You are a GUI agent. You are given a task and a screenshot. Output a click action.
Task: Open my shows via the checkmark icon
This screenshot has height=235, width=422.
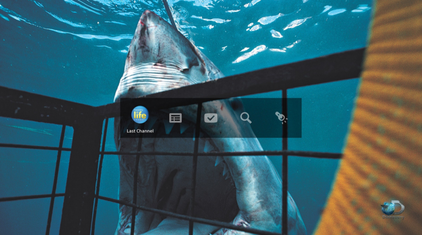pyautogui.click(x=211, y=118)
